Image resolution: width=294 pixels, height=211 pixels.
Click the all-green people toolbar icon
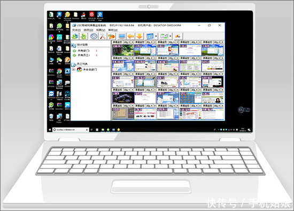pyautogui.click(x=83, y=36)
